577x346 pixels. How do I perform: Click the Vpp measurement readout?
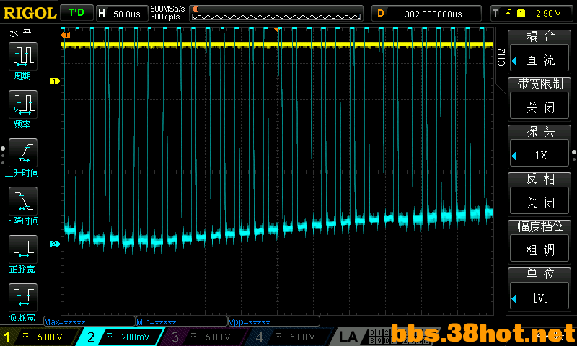[x=274, y=321]
